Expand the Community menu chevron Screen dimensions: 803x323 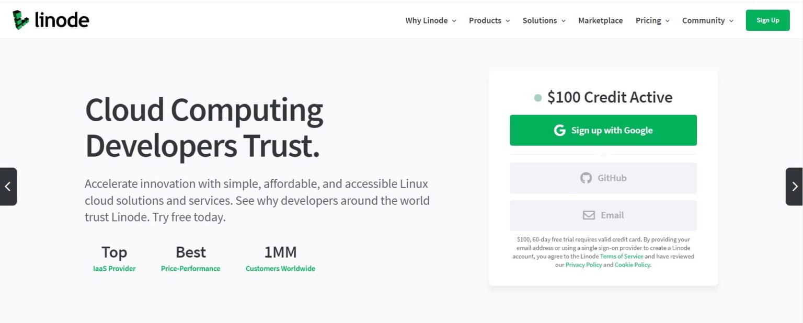coord(732,21)
